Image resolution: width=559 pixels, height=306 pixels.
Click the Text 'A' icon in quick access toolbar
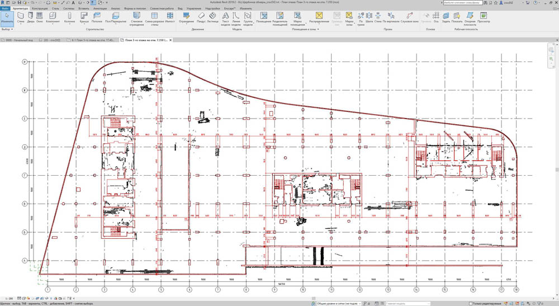click(x=73, y=3)
